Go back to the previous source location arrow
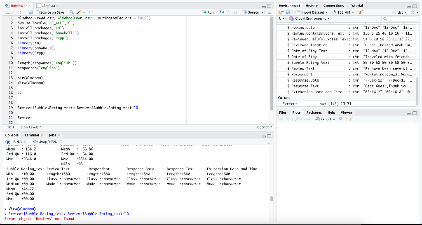The width and height of the screenshot is (422, 225). pyautogui.click(x=7, y=12)
